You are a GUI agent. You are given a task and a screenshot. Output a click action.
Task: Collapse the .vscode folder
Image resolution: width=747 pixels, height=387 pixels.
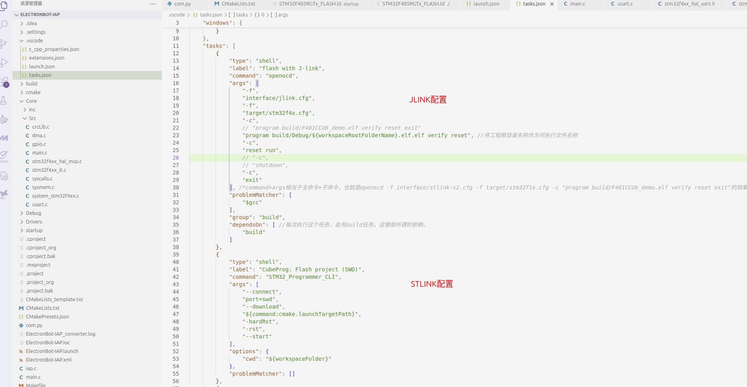(34, 41)
